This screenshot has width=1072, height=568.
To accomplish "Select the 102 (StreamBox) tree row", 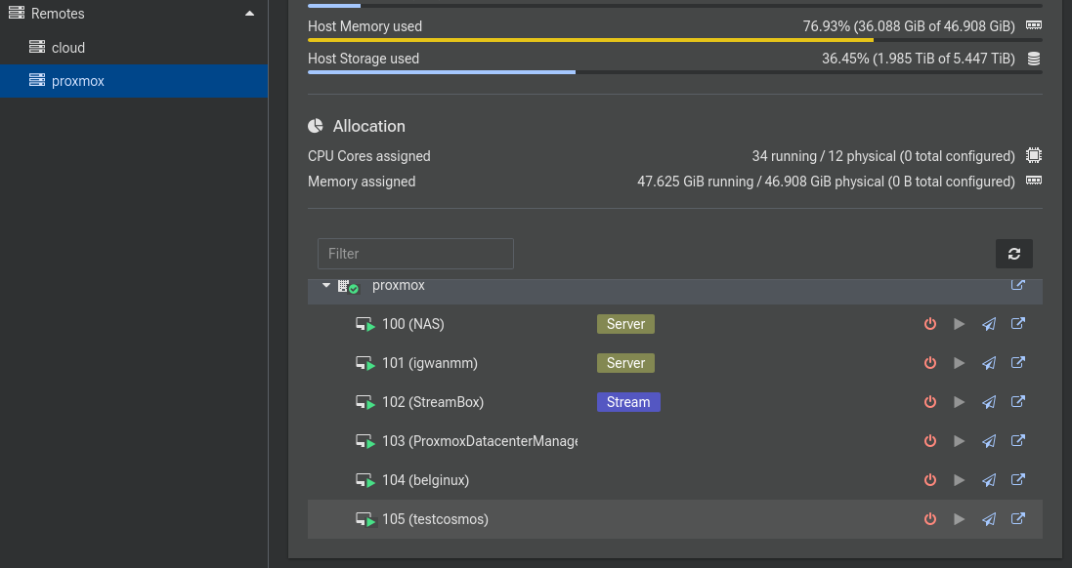I will 675,401.
